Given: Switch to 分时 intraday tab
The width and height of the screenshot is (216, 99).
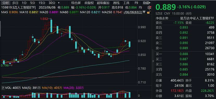Looking at the screenshot, I should point(5,3).
